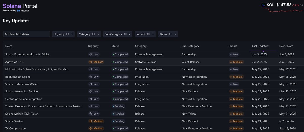The width and height of the screenshot is (304, 132).
Task: Click the Sep 18, 2024 event date
Action: (x=288, y=128)
